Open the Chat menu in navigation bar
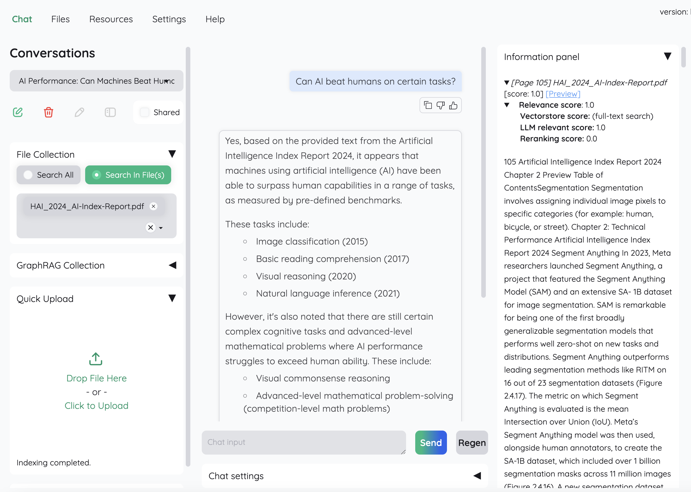This screenshot has width=691, height=492. point(22,19)
